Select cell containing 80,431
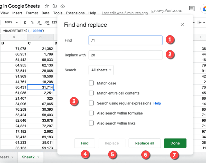This screenshot has width=206, height=163. point(14,87)
